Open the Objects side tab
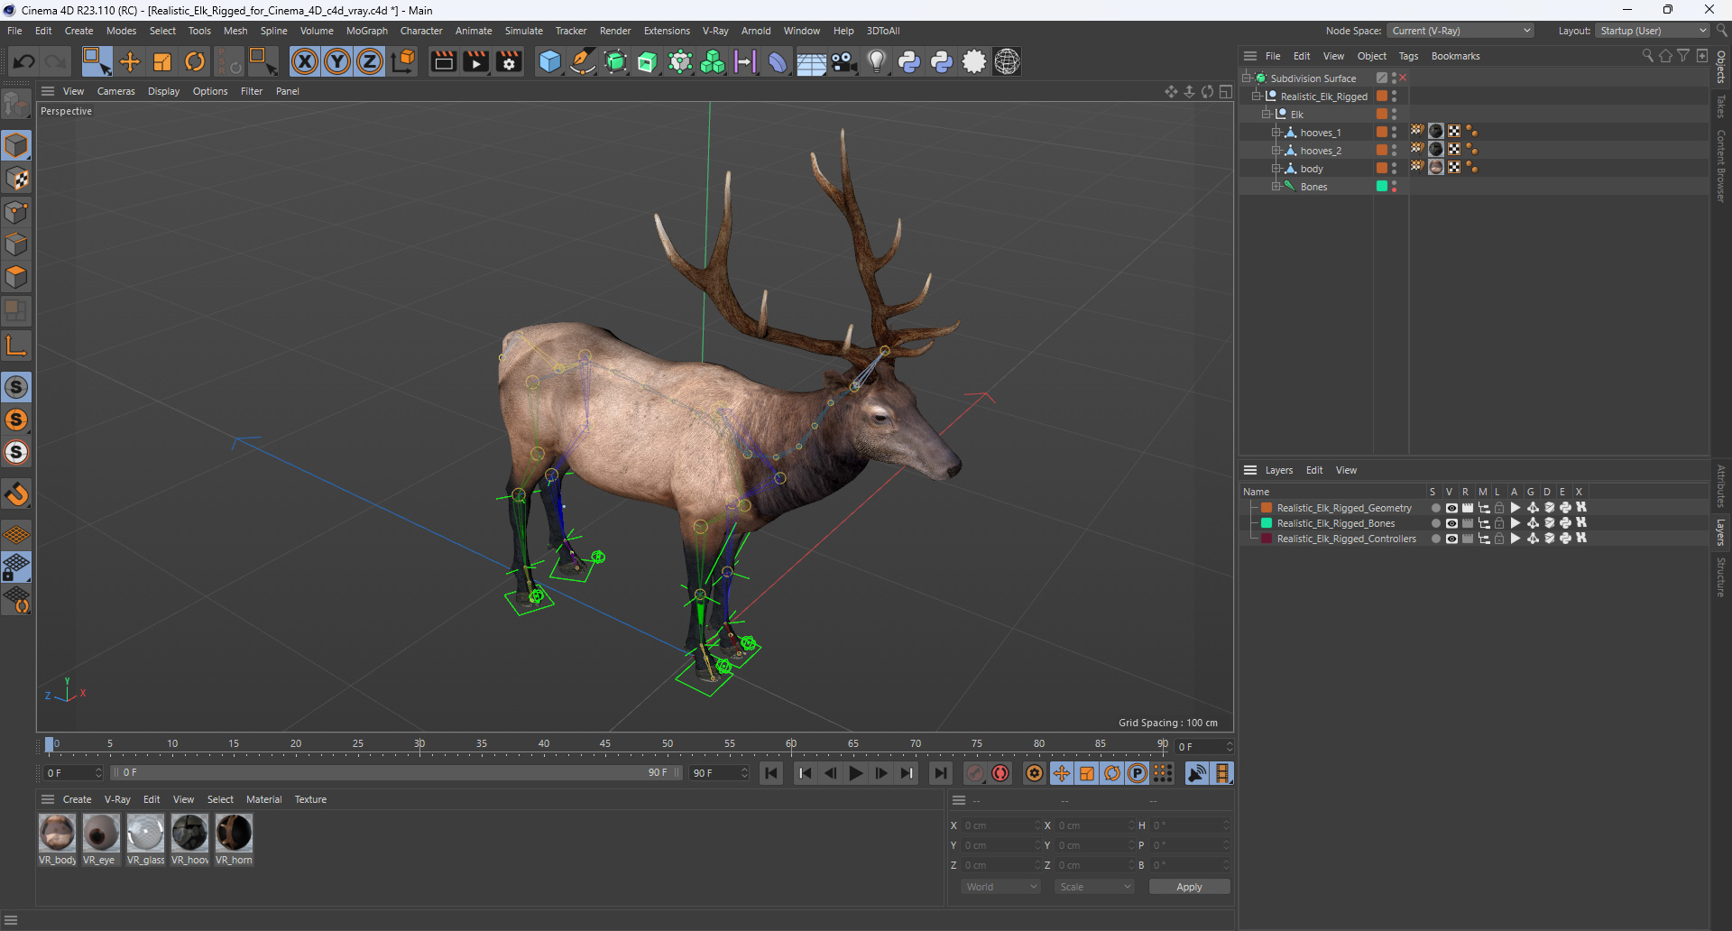This screenshot has height=931, width=1732. tap(1721, 67)
